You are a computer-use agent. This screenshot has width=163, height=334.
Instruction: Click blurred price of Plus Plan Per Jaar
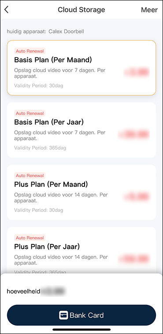tap(134, 259)
